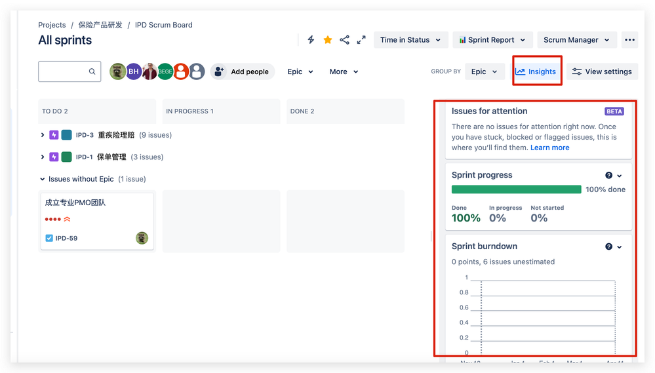Collapse the Issues without Epic group
Viewport: 655px width, 373px height.
click(42, 179)
